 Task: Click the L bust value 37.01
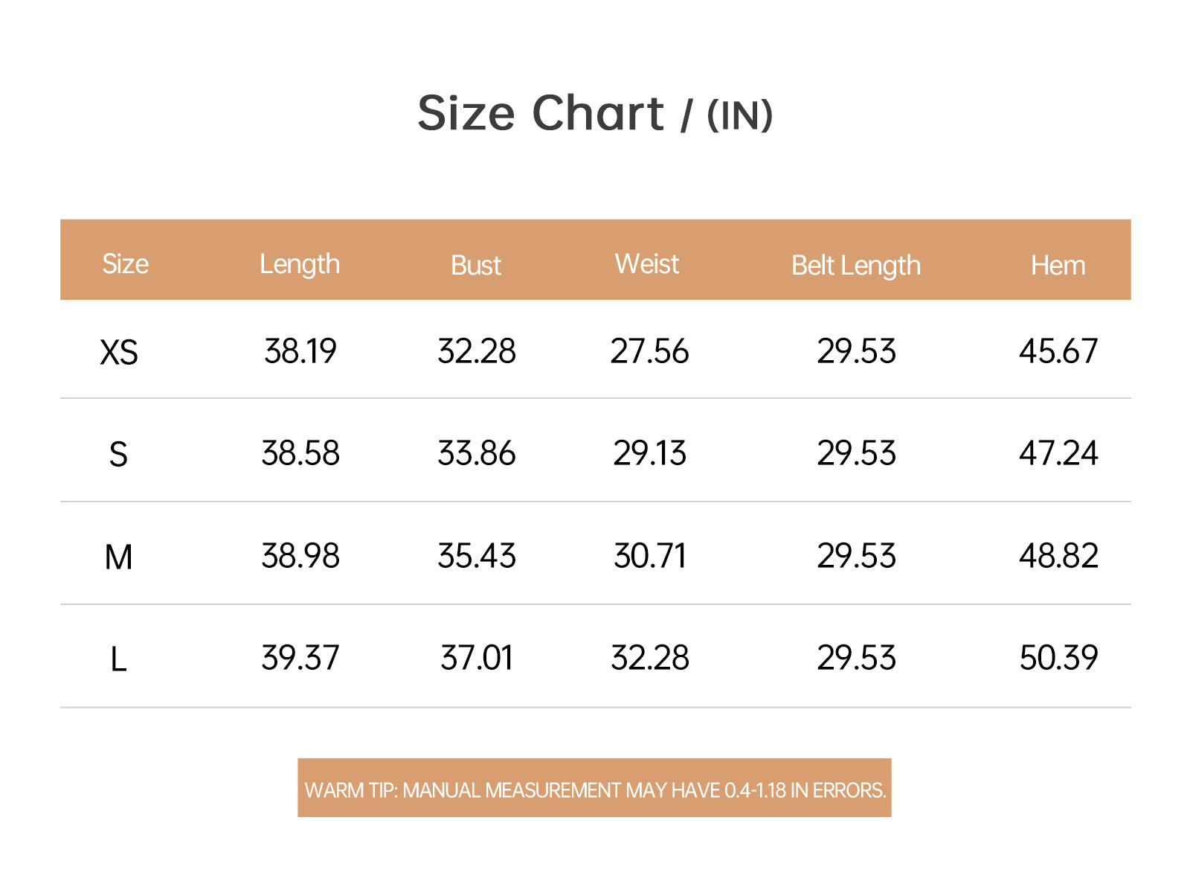(x=477, y=659)
